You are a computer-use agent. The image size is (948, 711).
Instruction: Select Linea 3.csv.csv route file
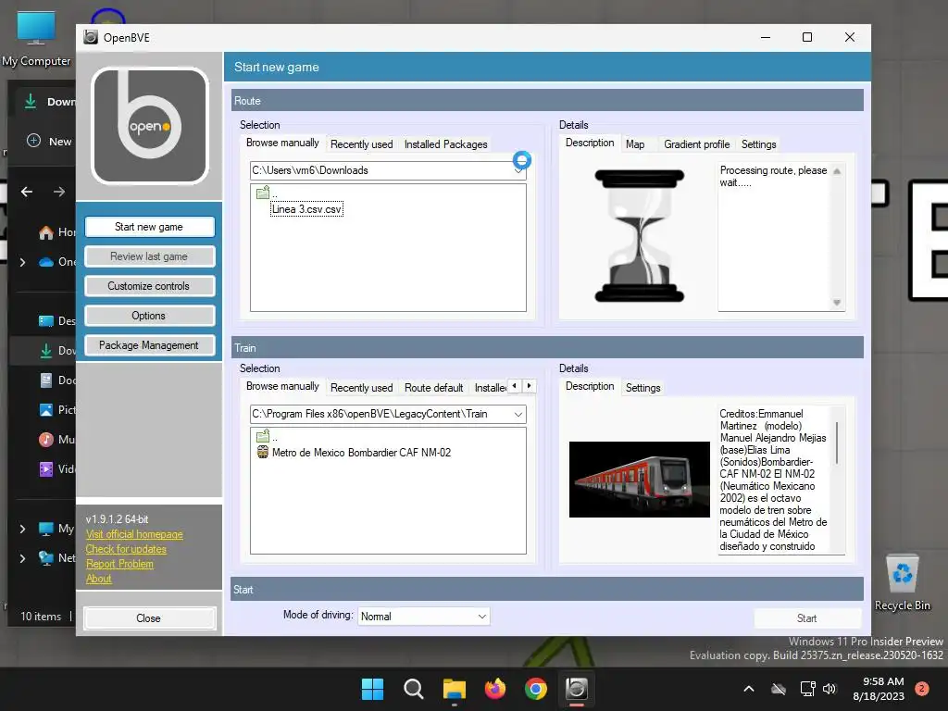[307, 209]
